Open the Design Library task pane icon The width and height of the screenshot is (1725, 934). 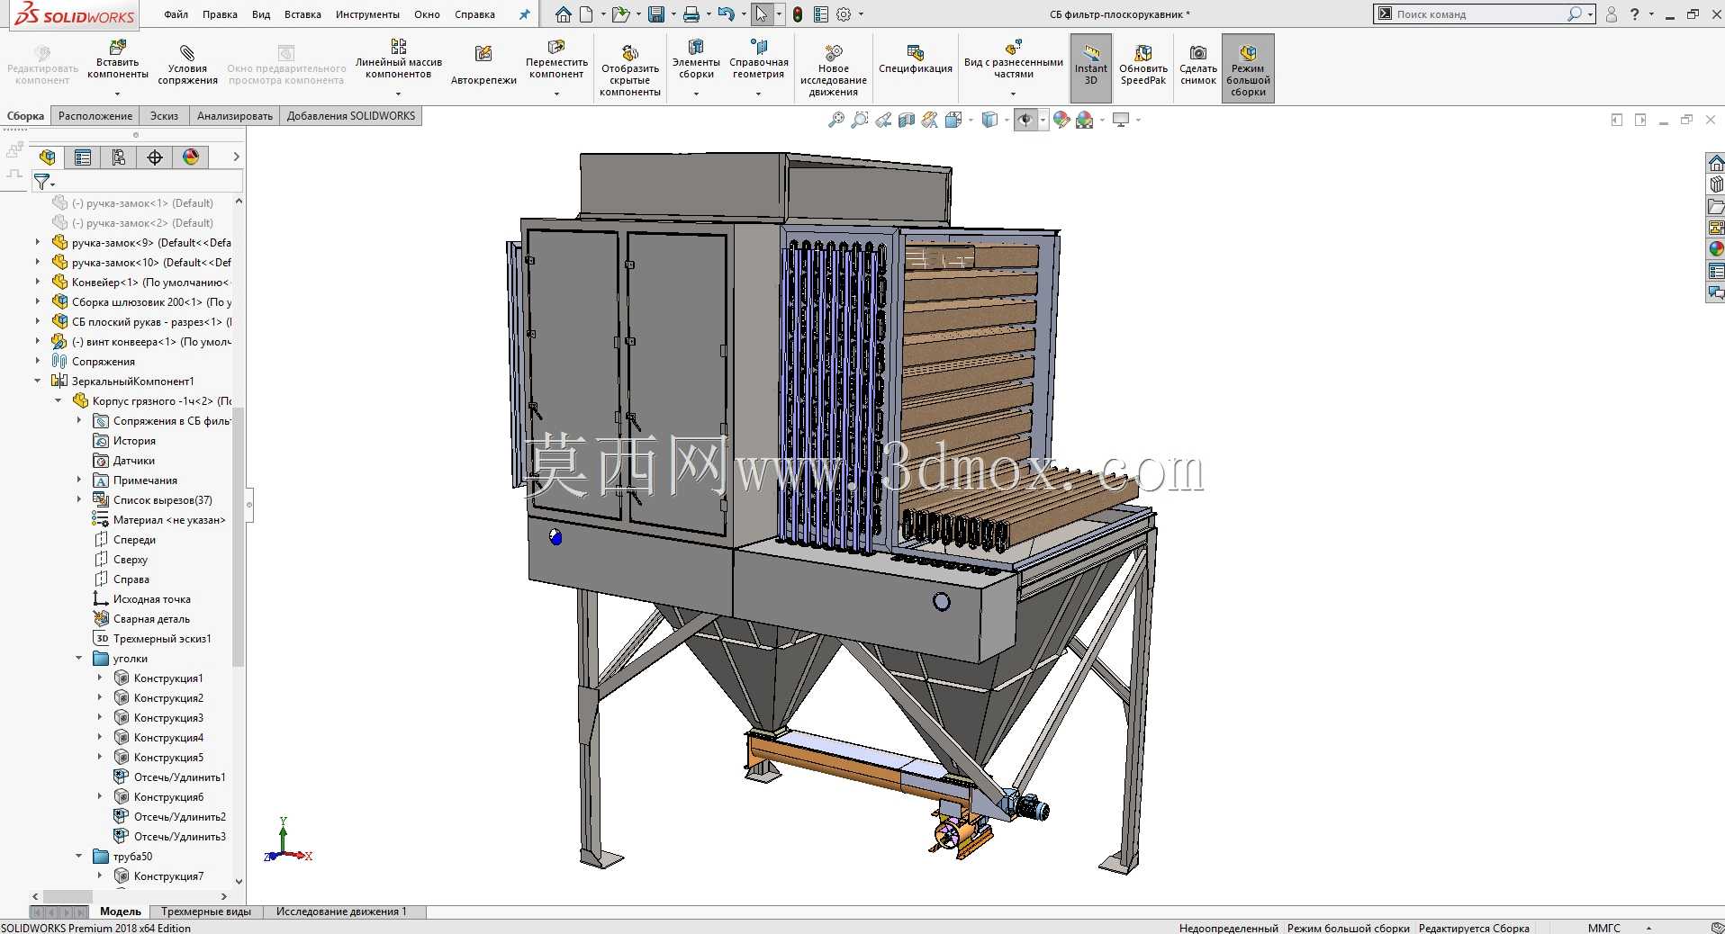click(x=1716, y=184)
